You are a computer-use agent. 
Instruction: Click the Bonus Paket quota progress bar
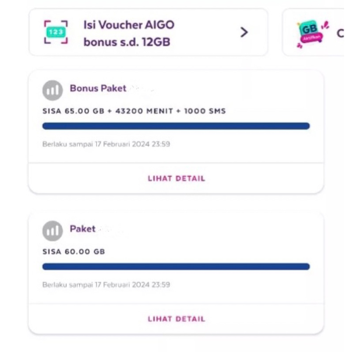[x=176, y=126]
